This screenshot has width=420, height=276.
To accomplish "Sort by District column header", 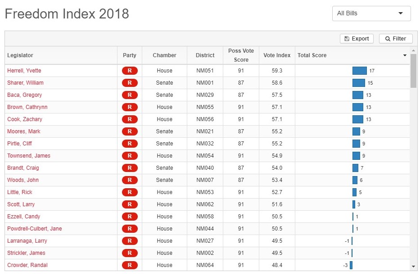I will click(205, 55).
